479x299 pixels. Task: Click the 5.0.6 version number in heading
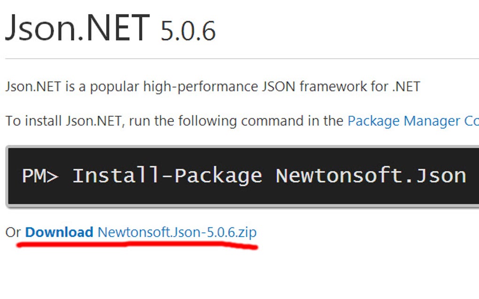[x=188, y=31]
